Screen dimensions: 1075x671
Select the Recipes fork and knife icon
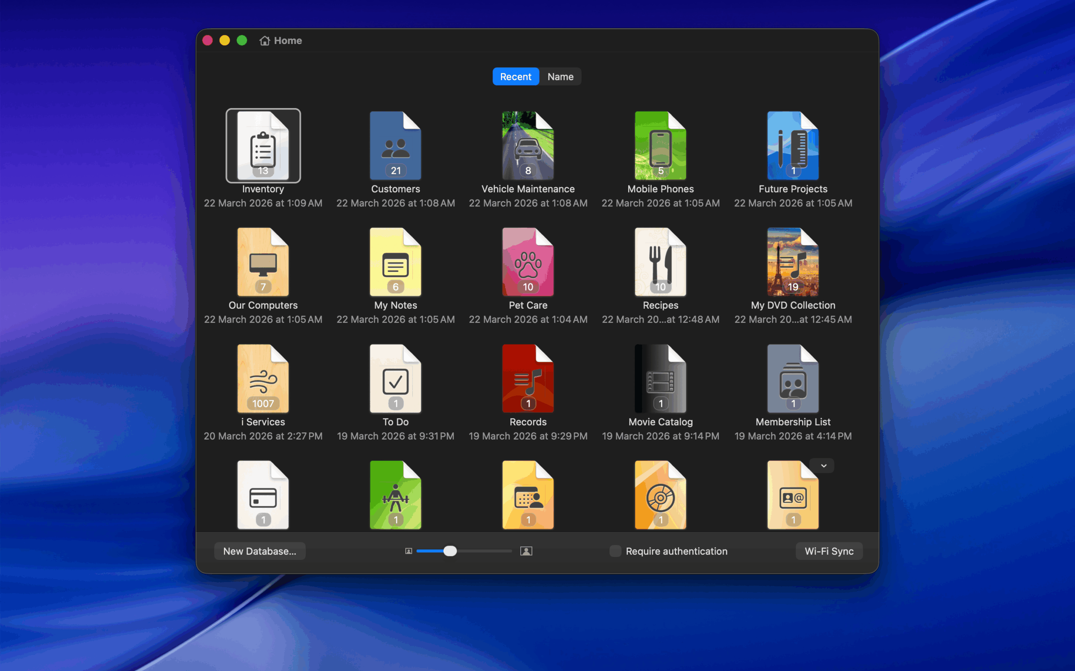660,262
